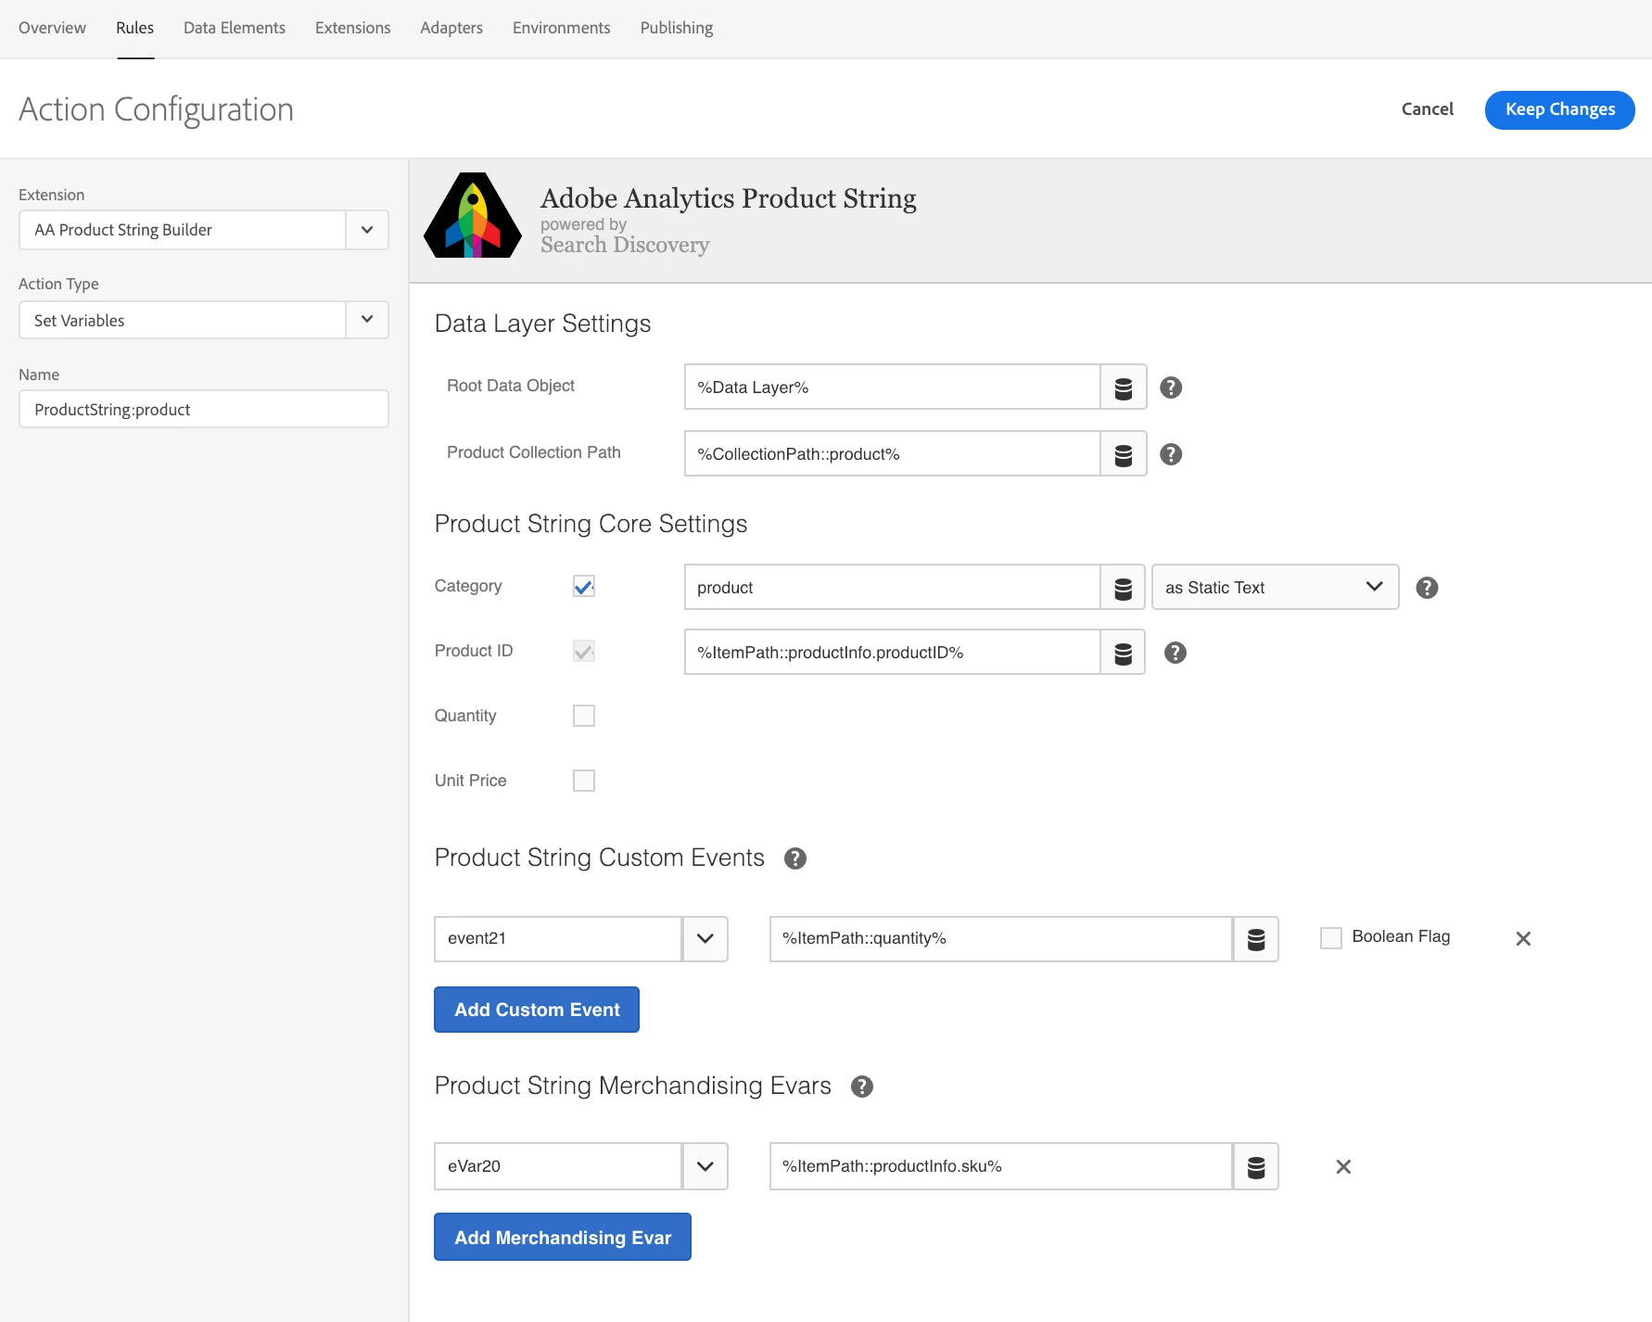Screen dimensions: 1652x1322
Task: Click the Search Discovery rocket logo
Action: coord(473,216)
